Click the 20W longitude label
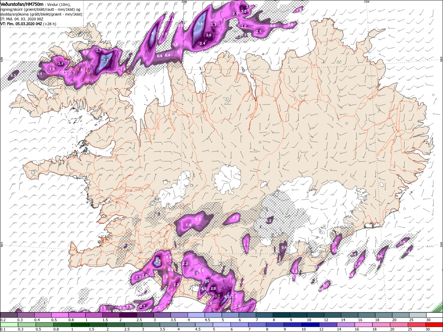The height and width of the screenshot is (332, 443). pos(184,2)
